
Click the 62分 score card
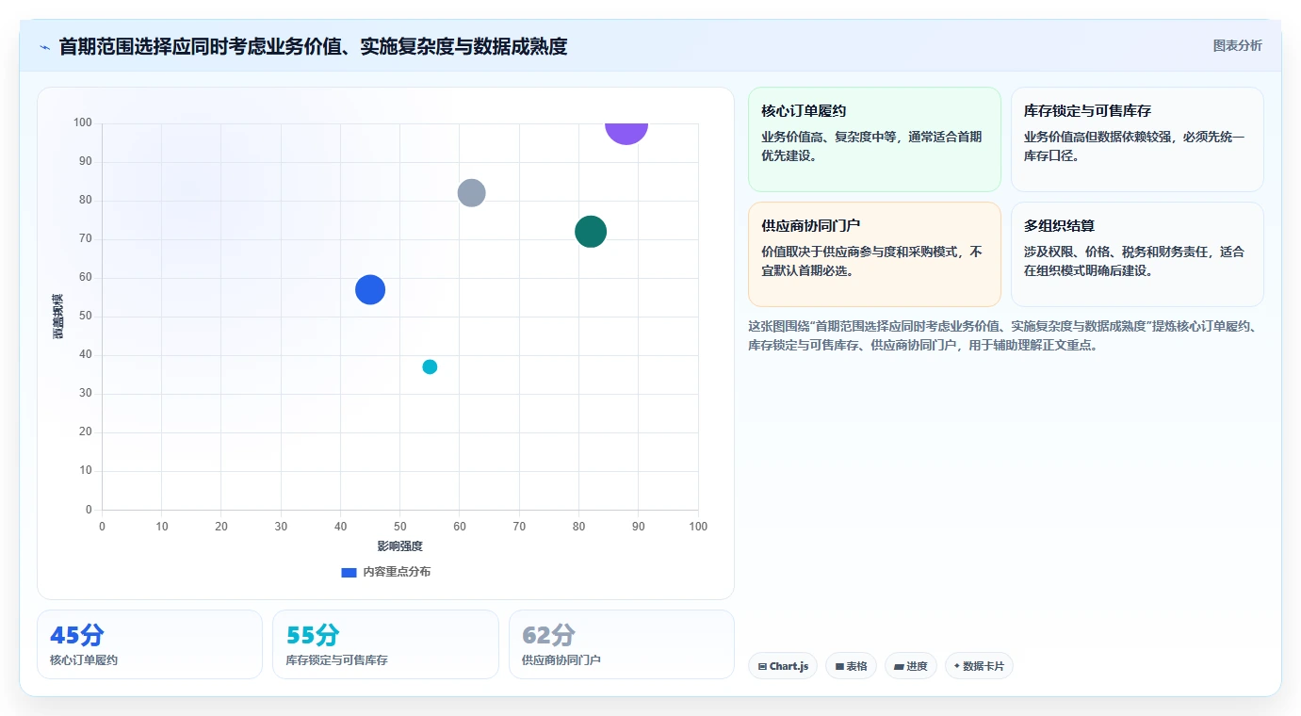pos(622,644)
